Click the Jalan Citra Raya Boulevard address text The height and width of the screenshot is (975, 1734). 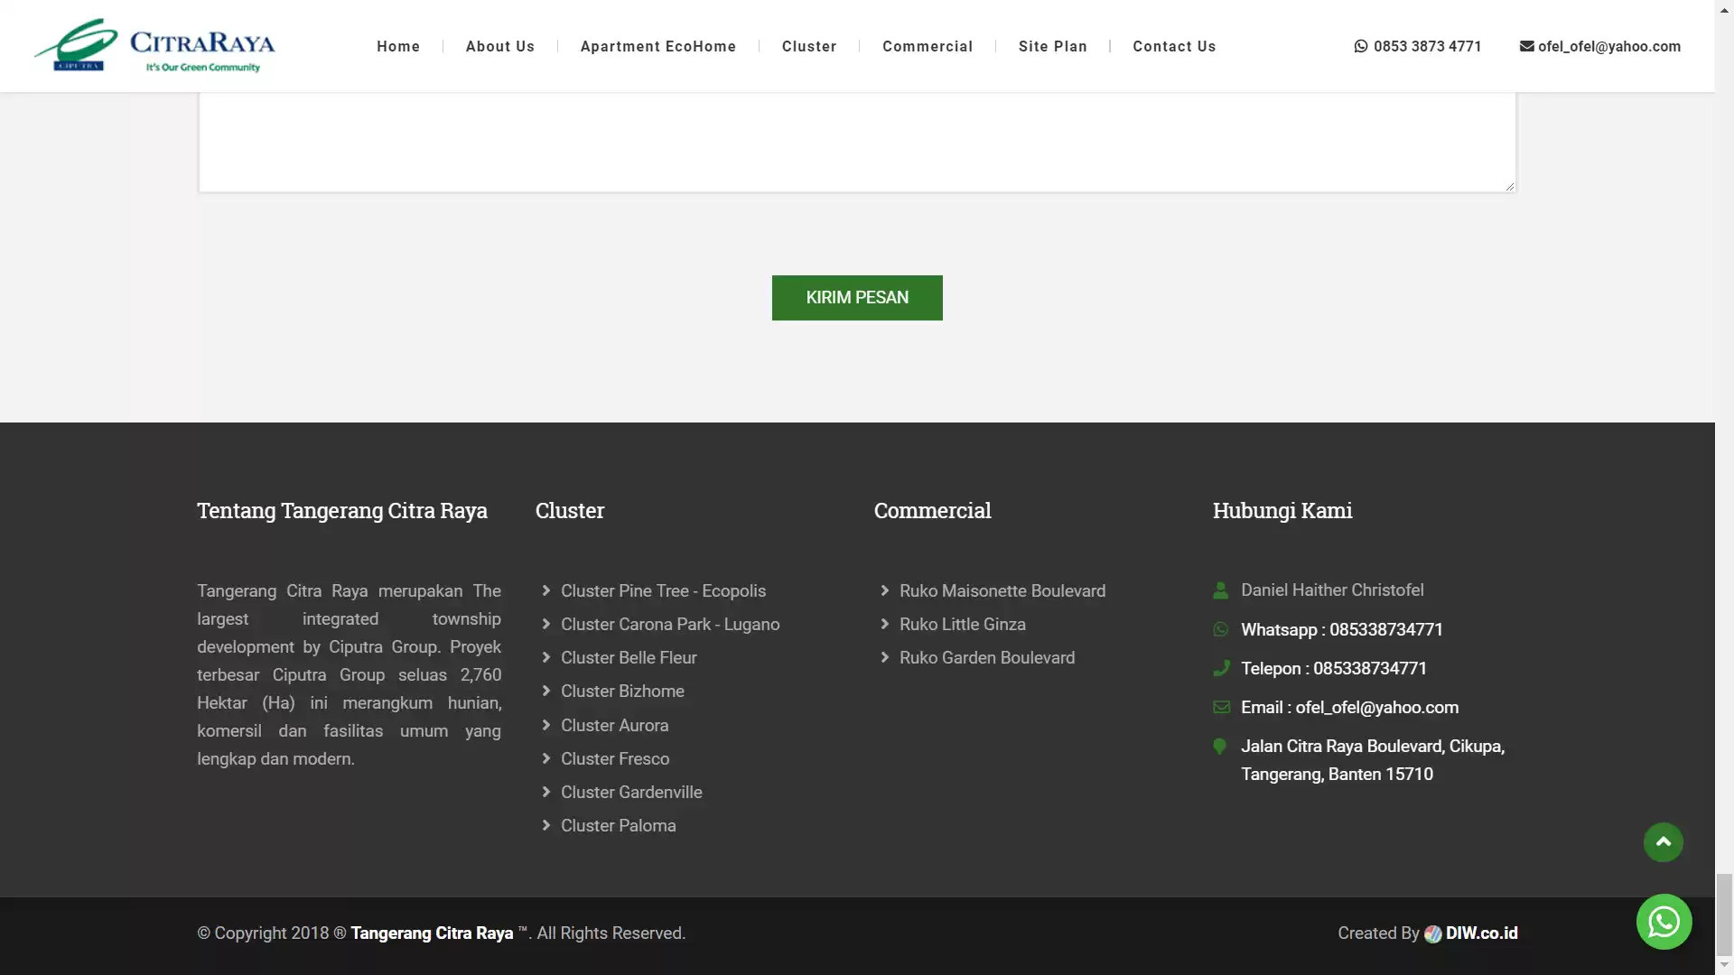[1373, 760]
